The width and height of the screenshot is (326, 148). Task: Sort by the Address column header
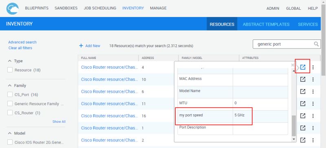[x=148, y=58]
